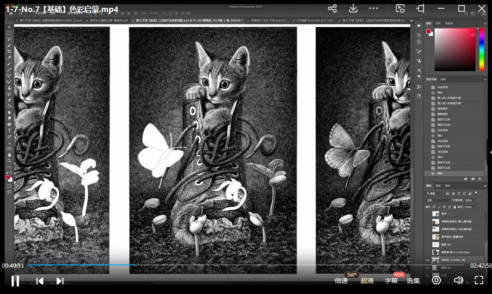This screenshot has height=294, width=492.
Task: Select the Rectangular Marquee tool
Action: click(9, 33)
